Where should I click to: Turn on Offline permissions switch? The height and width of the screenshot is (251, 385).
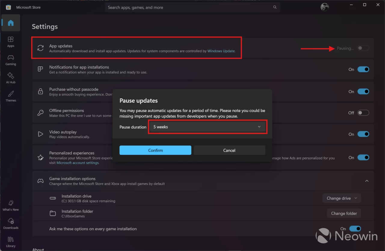[x=363, y=113]
